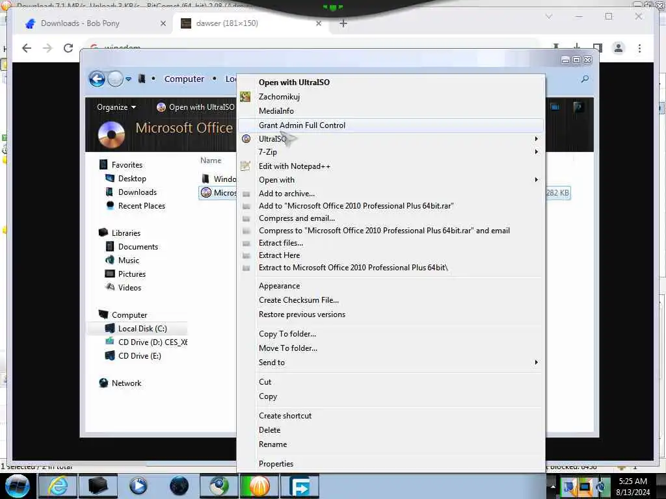Open the recent locations dropdown arrow
Image resolution: width=666 pixels, height=499 pixels.
point(128,79)
